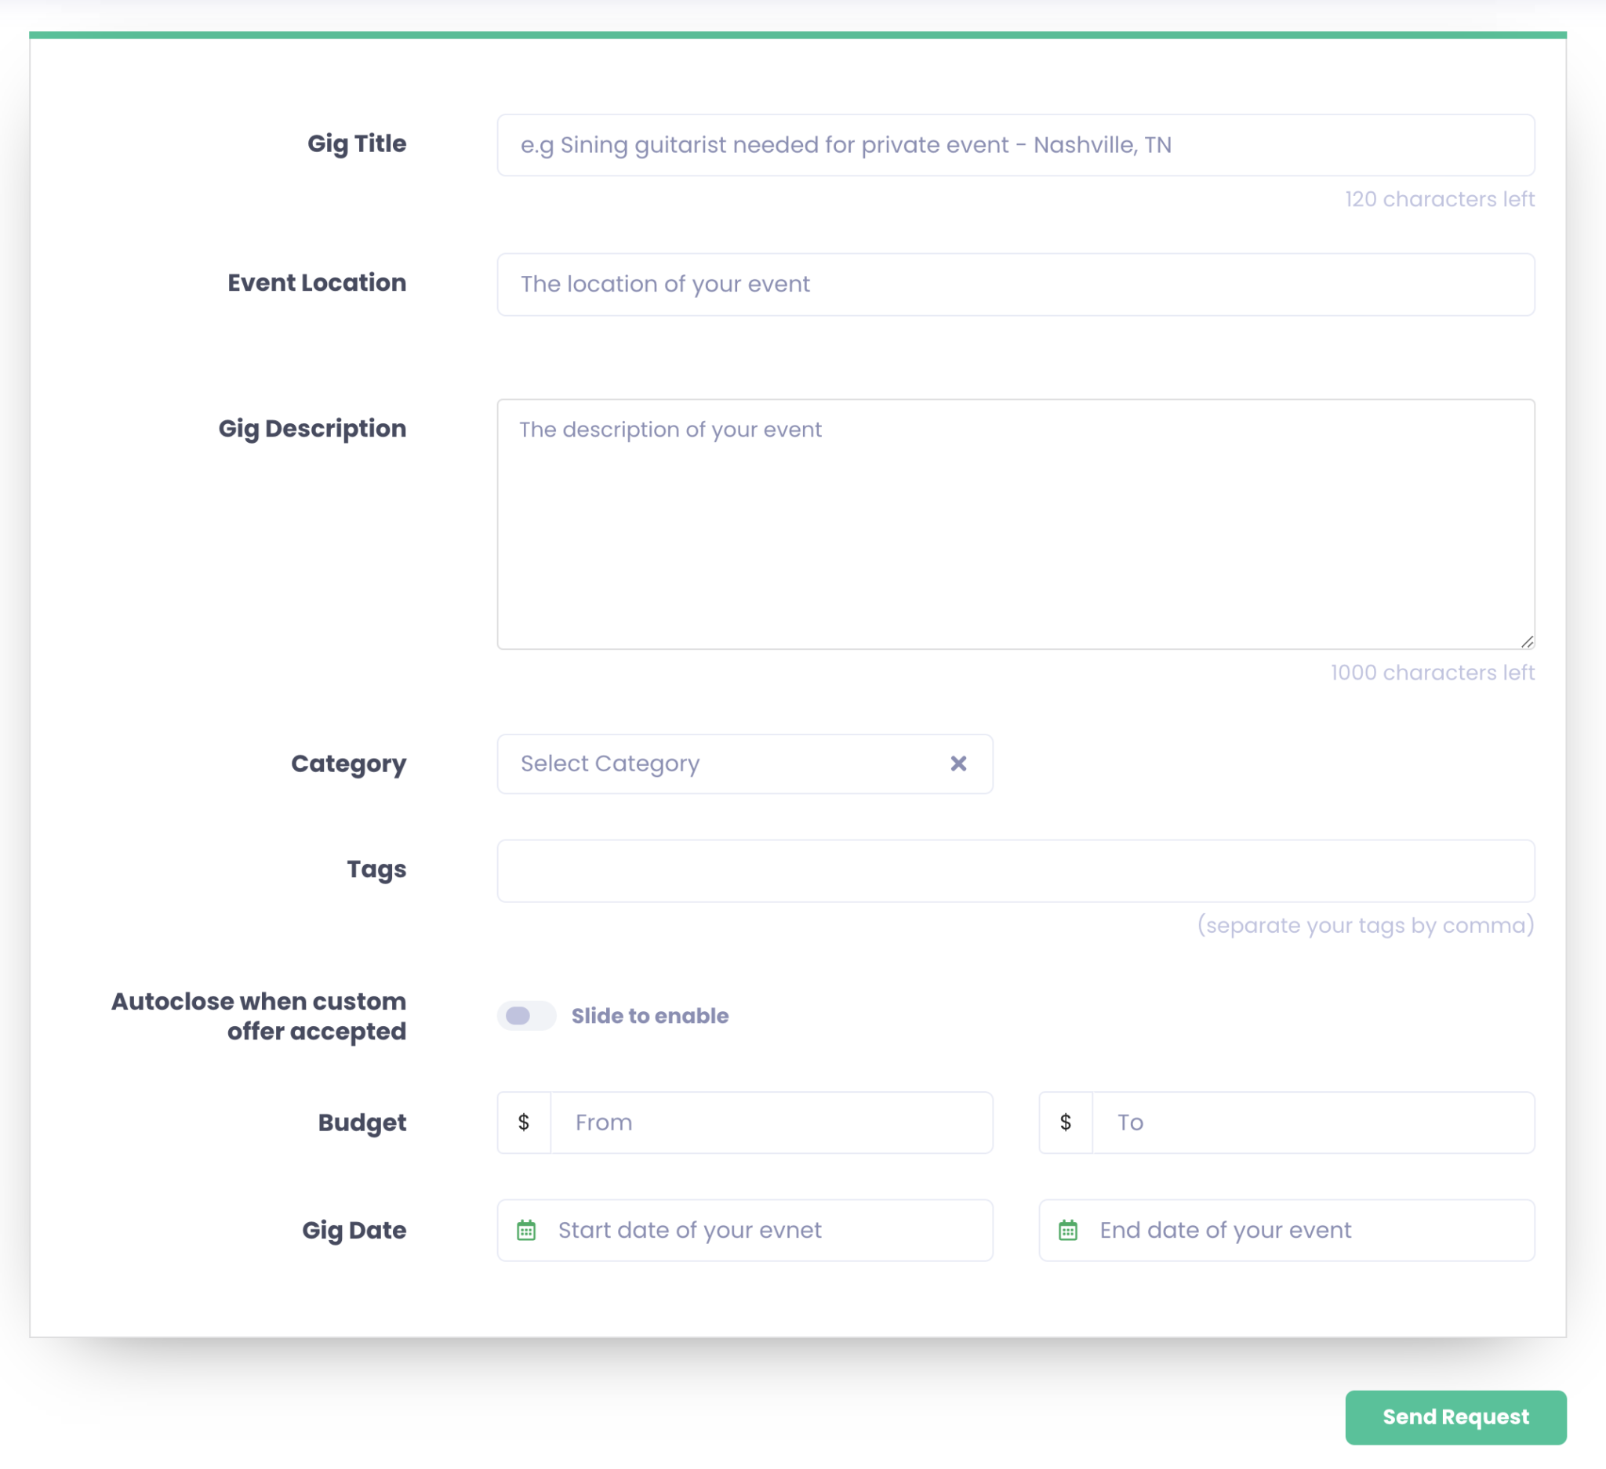Click the calendar icon for start date
The height and width of the screenshot is (1469, 1606).
(526, 1230)
